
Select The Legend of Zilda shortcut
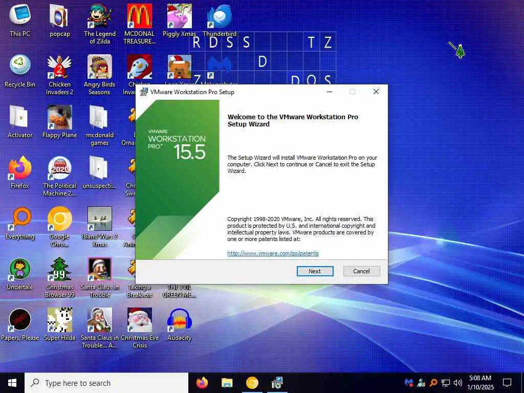point(100,24)
